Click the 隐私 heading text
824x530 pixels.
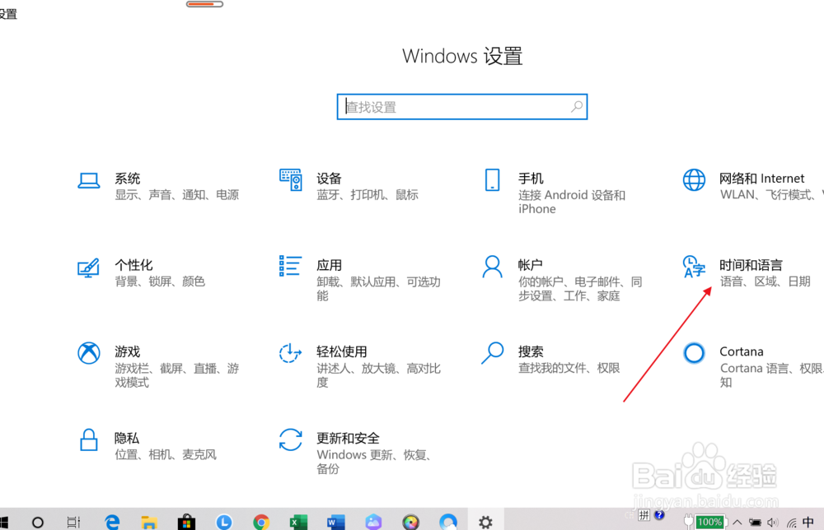127,438
